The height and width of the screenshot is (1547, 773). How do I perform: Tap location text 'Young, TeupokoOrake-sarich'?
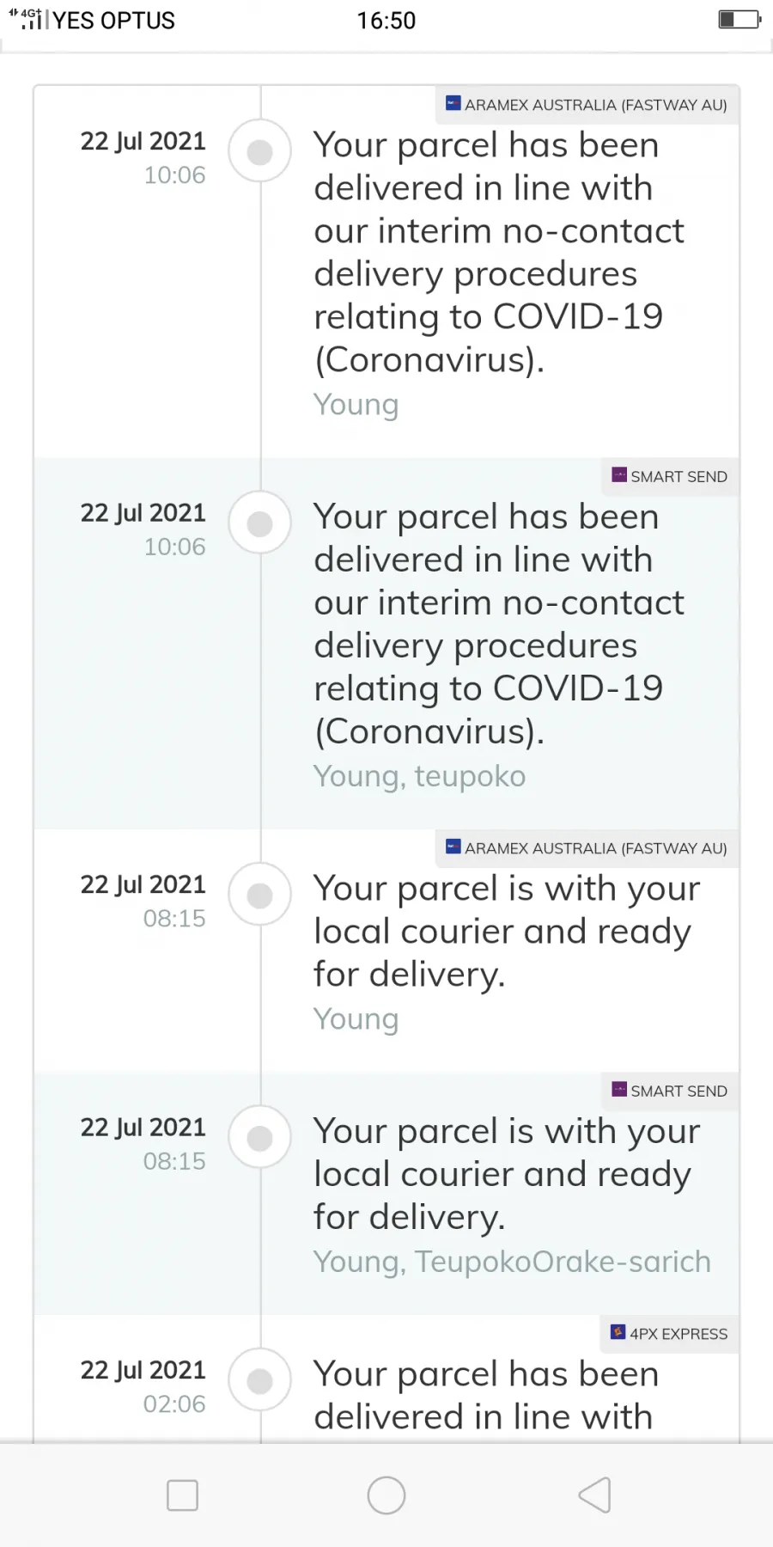tap(513, 1262)
